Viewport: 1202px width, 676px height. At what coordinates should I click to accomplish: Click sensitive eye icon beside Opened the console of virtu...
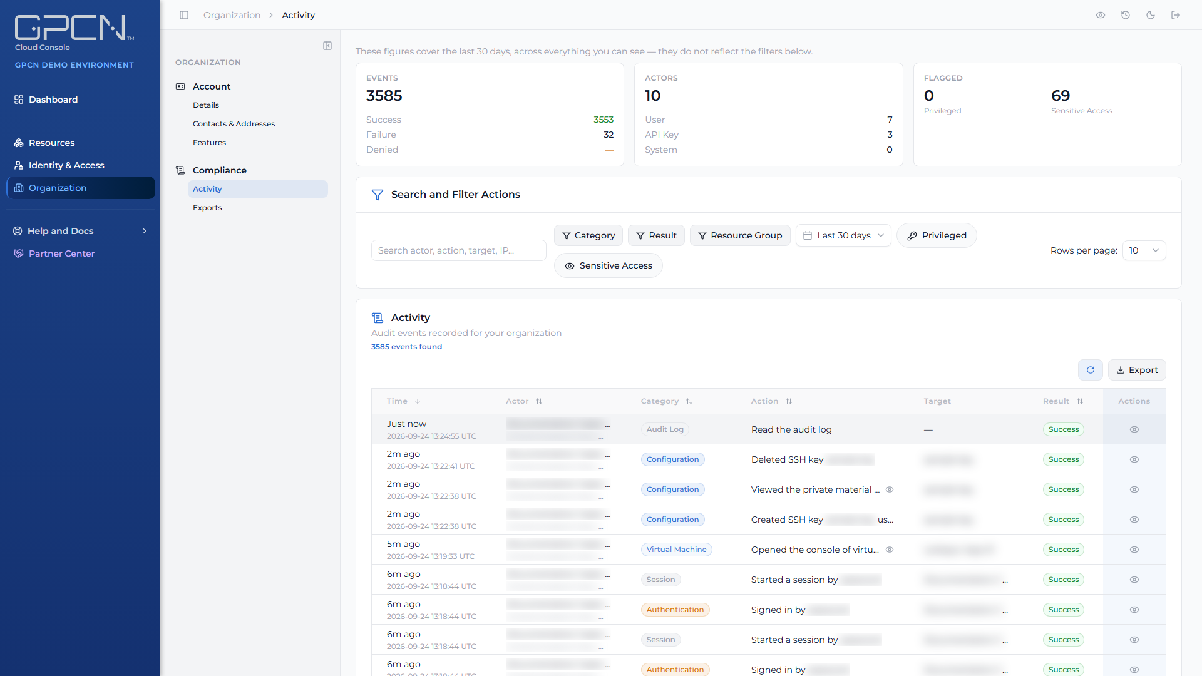tap(890, 550)
